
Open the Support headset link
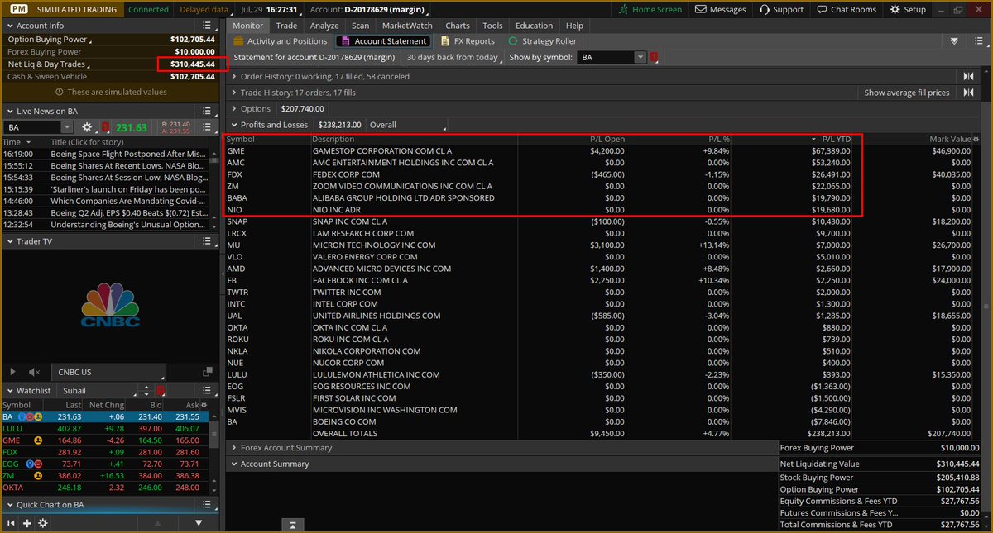780,9
